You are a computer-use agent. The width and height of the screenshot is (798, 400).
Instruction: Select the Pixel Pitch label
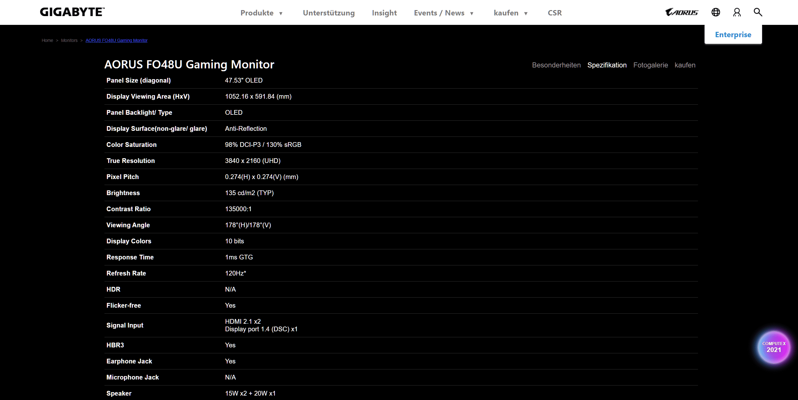click(122, 177)
